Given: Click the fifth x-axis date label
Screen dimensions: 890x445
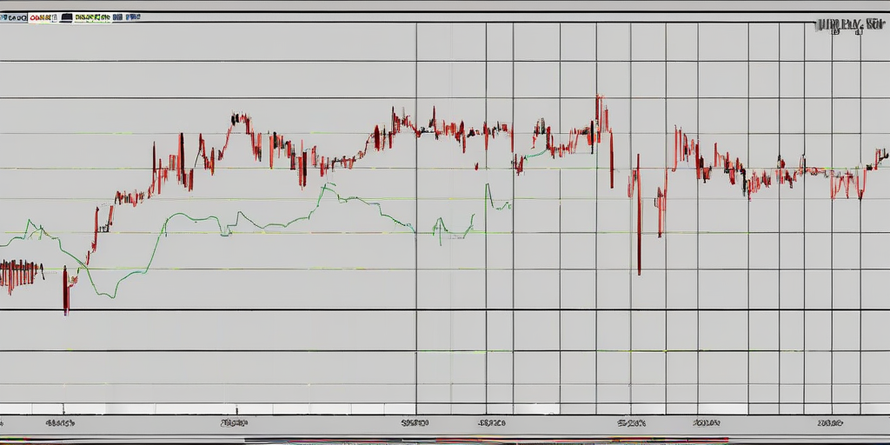Looking at the screenshot, I should pos(631,423).
